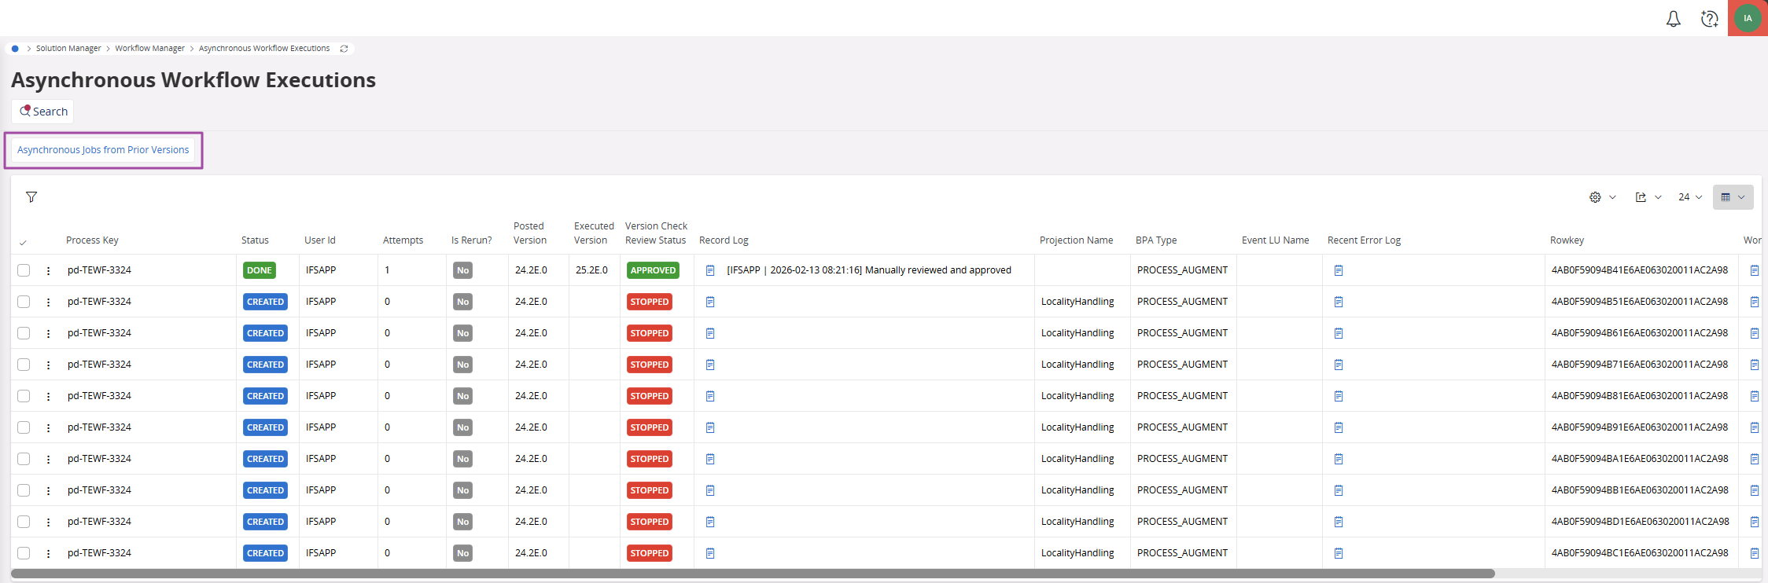Navigate to Workflow Manager breadcrumb

coord(149,49)
